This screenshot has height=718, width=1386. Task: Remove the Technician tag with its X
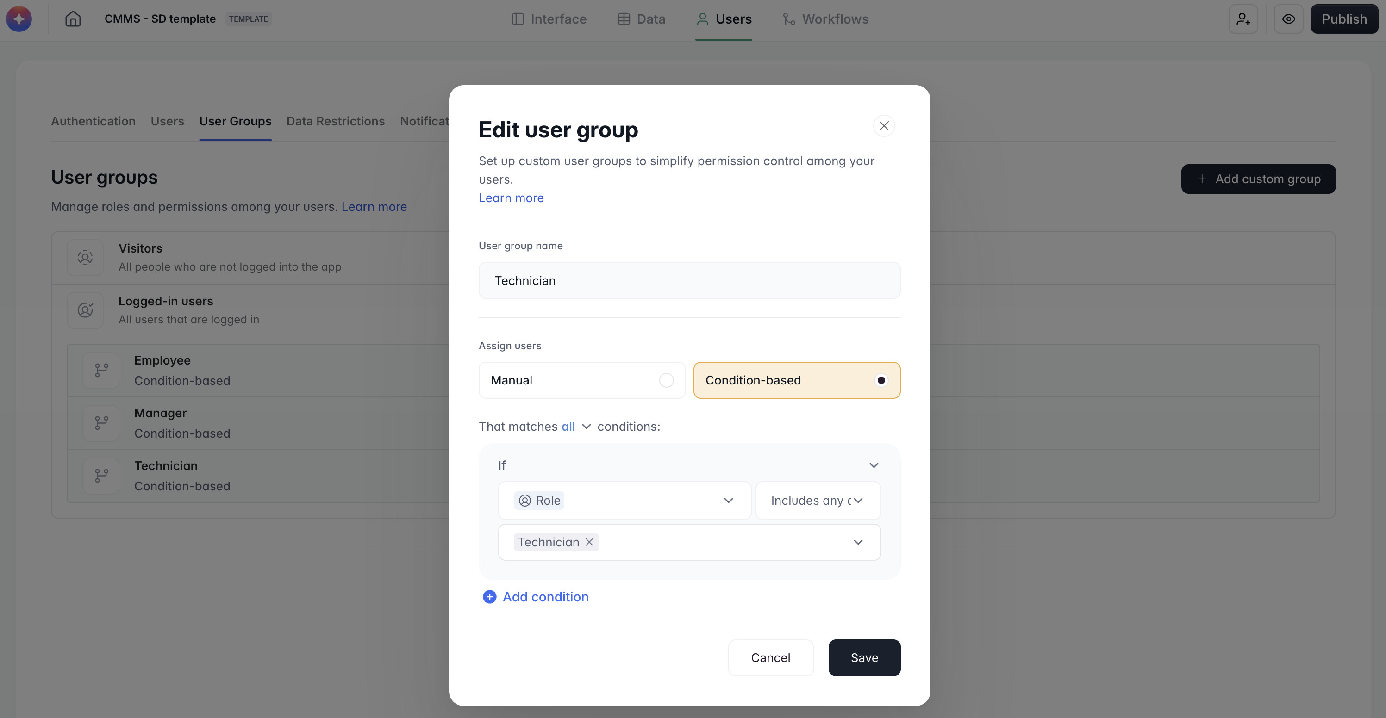pyautogui.click(x=590, y=542)
